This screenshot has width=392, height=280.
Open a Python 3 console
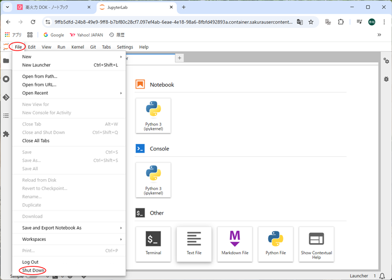(153, 180)
